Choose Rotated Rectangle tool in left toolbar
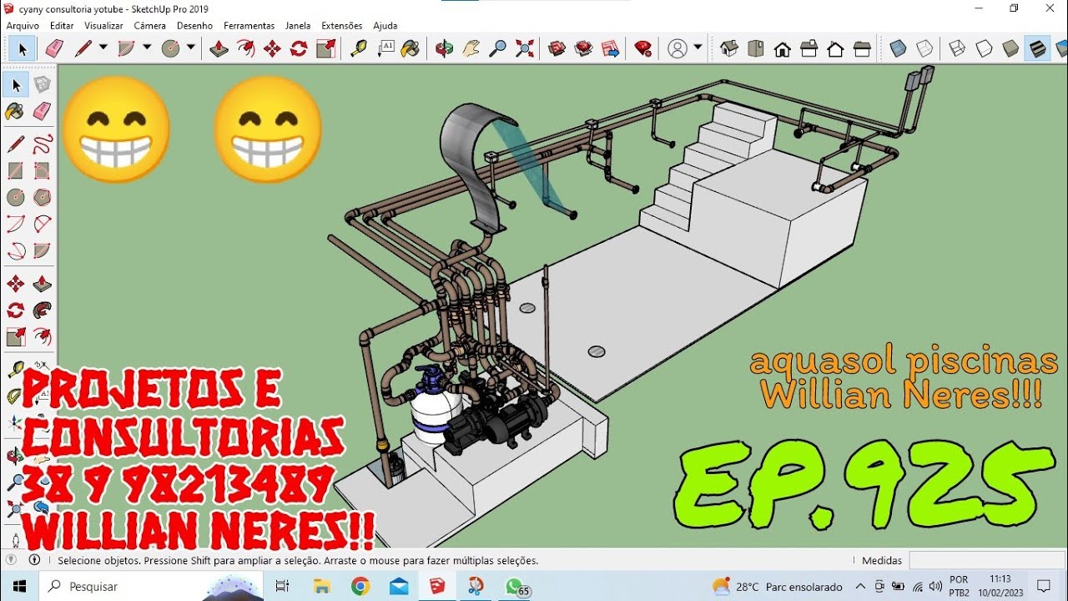1068x601 pixels. (x=42, y=170)
